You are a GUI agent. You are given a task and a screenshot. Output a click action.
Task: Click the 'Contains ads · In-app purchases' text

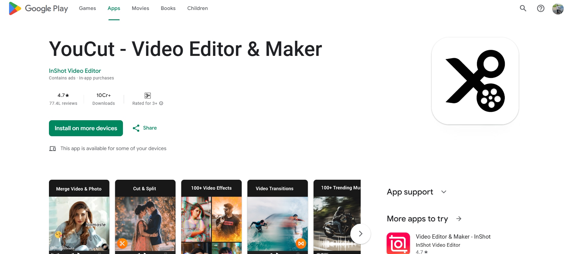[x=82, y=78]
